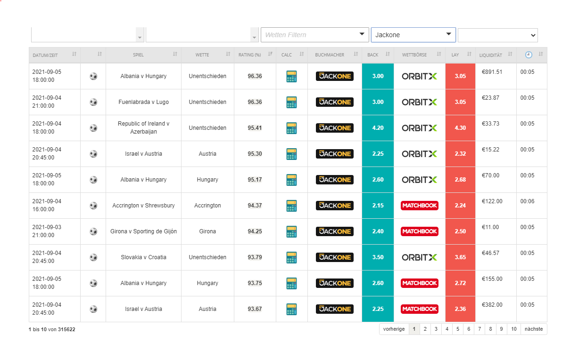Open calculator for Accrington v Shrewsbury row
The height and width of the screenshot is (342, 587).
pyautogui.click(x=291, y=206)
